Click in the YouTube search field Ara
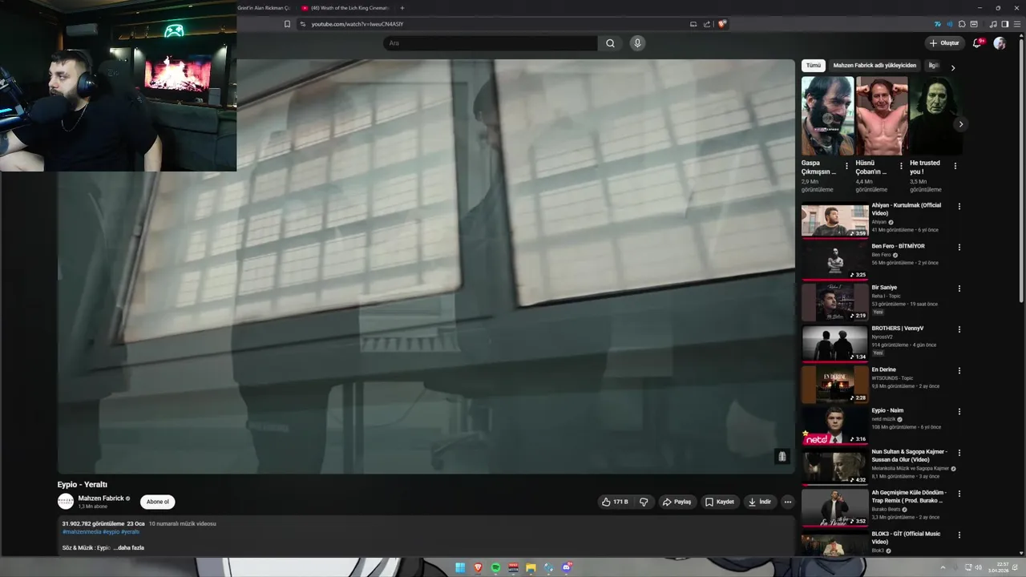Image resolution: width=1026 pixels, height=577 pixels. tap(491, 43)
